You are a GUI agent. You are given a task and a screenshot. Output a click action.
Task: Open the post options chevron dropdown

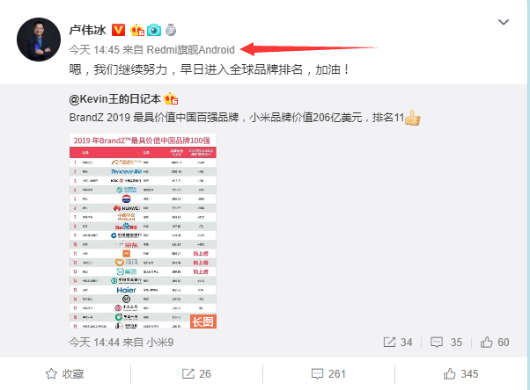[x=504, y=22]
